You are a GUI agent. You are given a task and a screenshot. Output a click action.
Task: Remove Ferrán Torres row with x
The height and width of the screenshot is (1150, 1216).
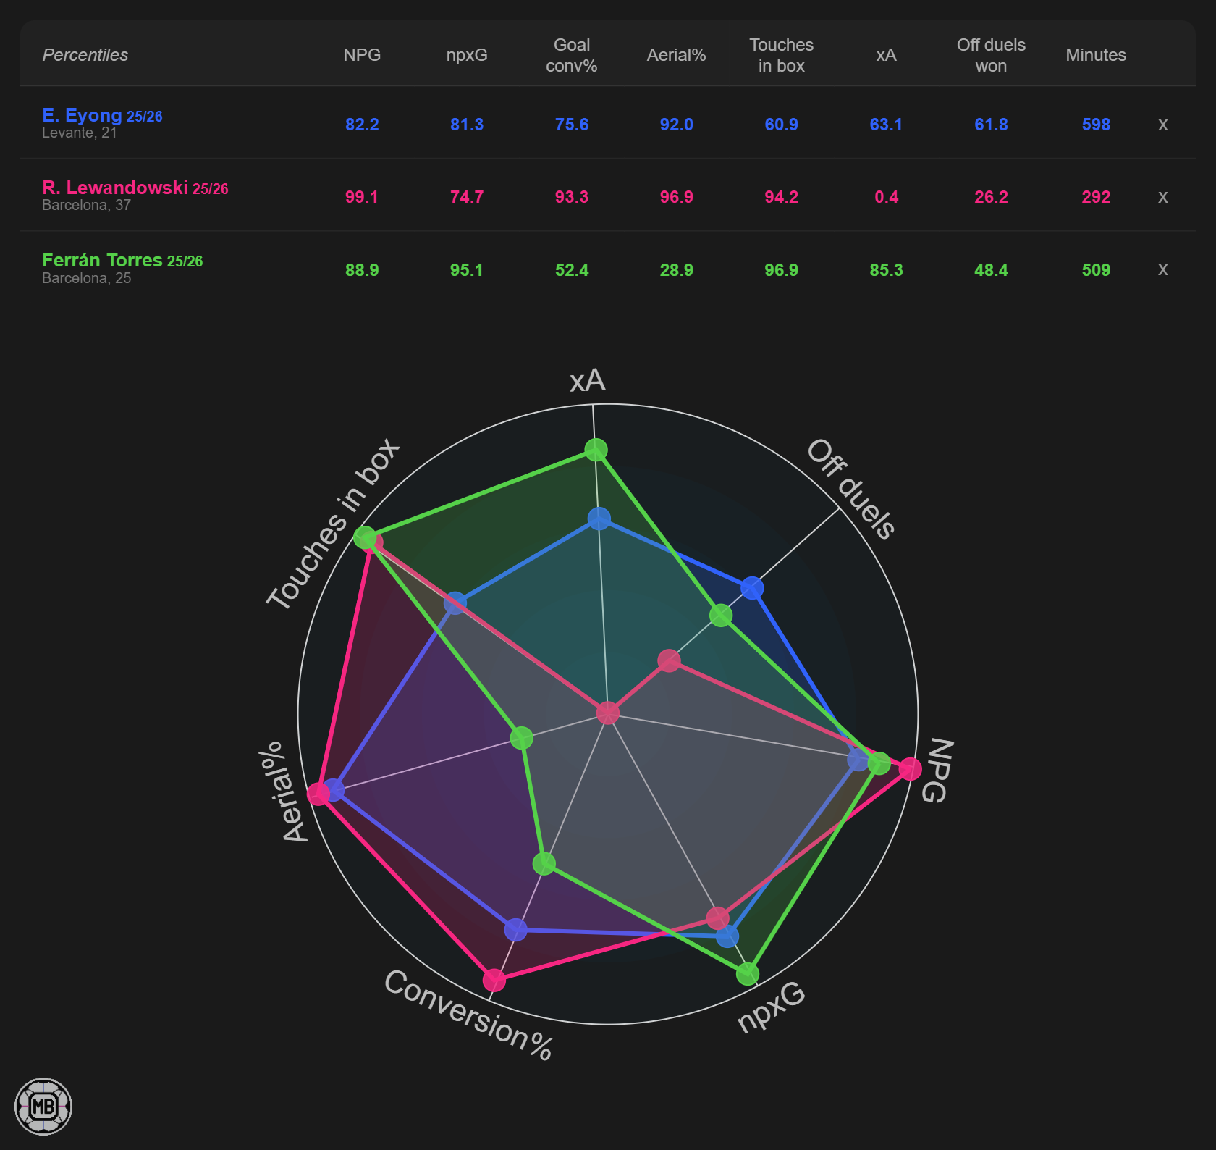1162,269
